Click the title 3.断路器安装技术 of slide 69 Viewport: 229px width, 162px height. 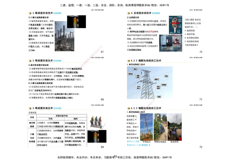click(42, 108)
